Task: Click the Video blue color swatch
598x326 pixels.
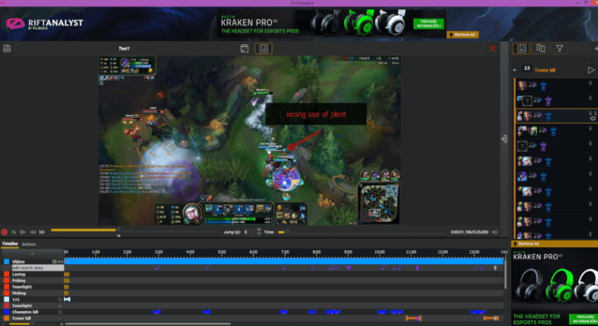Action: click(x=7, y=262)
